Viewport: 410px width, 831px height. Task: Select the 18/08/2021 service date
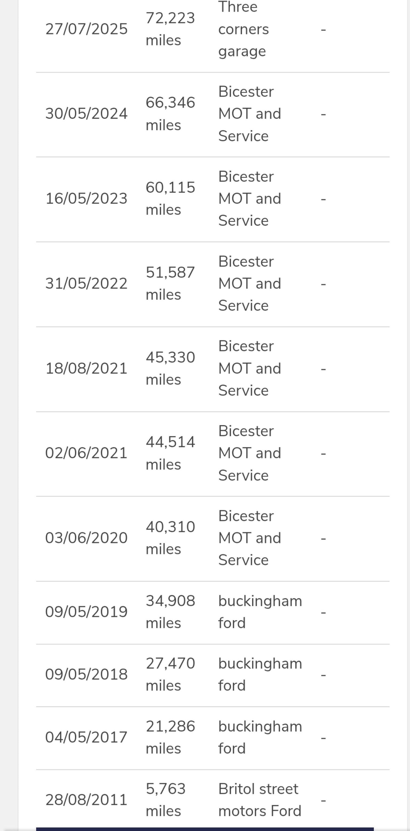click(86, 368)
